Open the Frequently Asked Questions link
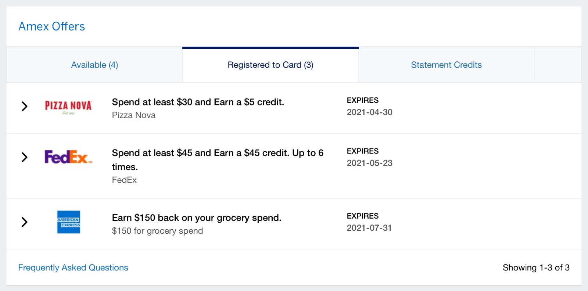Image resolution: width=588 pixels, height=291 pixels. (x=73, y=267)
